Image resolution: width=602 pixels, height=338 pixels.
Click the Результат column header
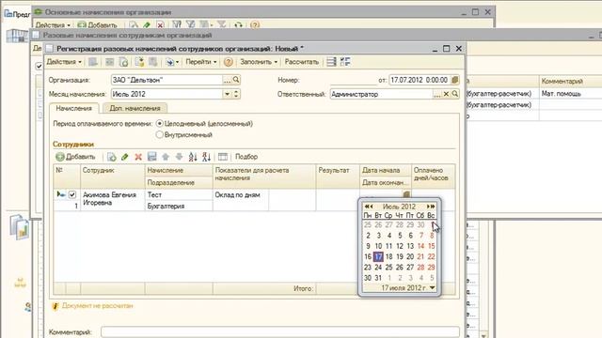pyautogui.click(x=338, y=176)
